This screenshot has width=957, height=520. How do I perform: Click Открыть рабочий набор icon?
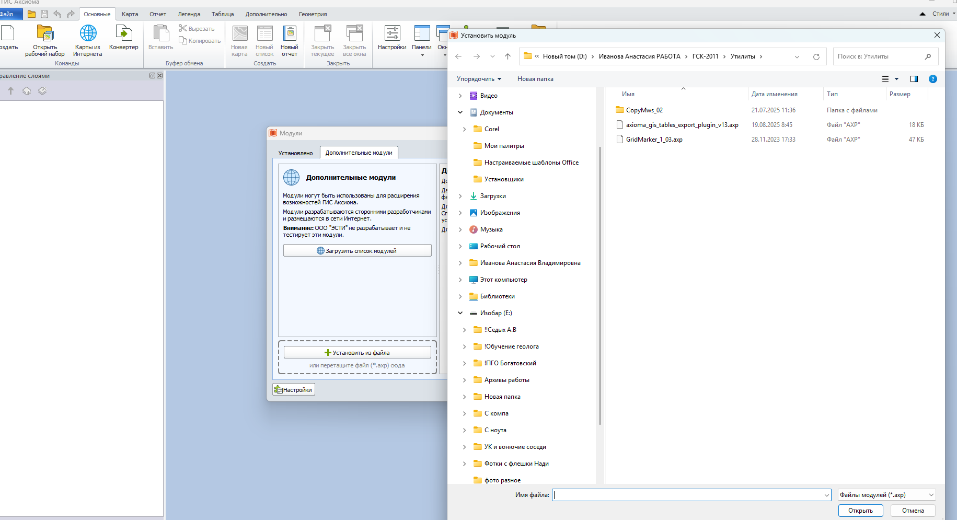point(45,34)
